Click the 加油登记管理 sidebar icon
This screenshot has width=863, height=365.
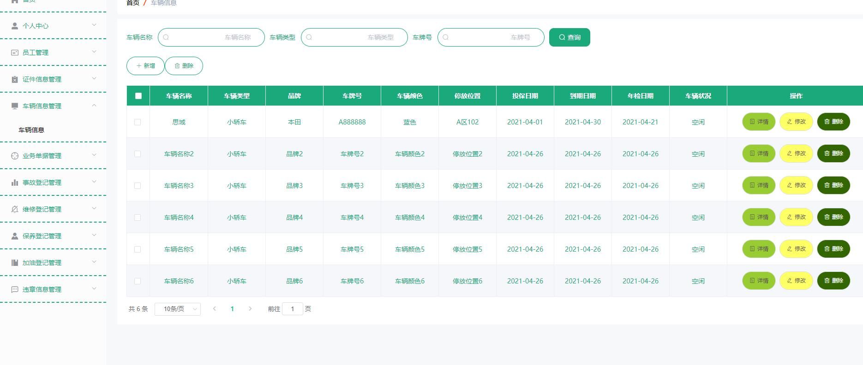[15, 263]
